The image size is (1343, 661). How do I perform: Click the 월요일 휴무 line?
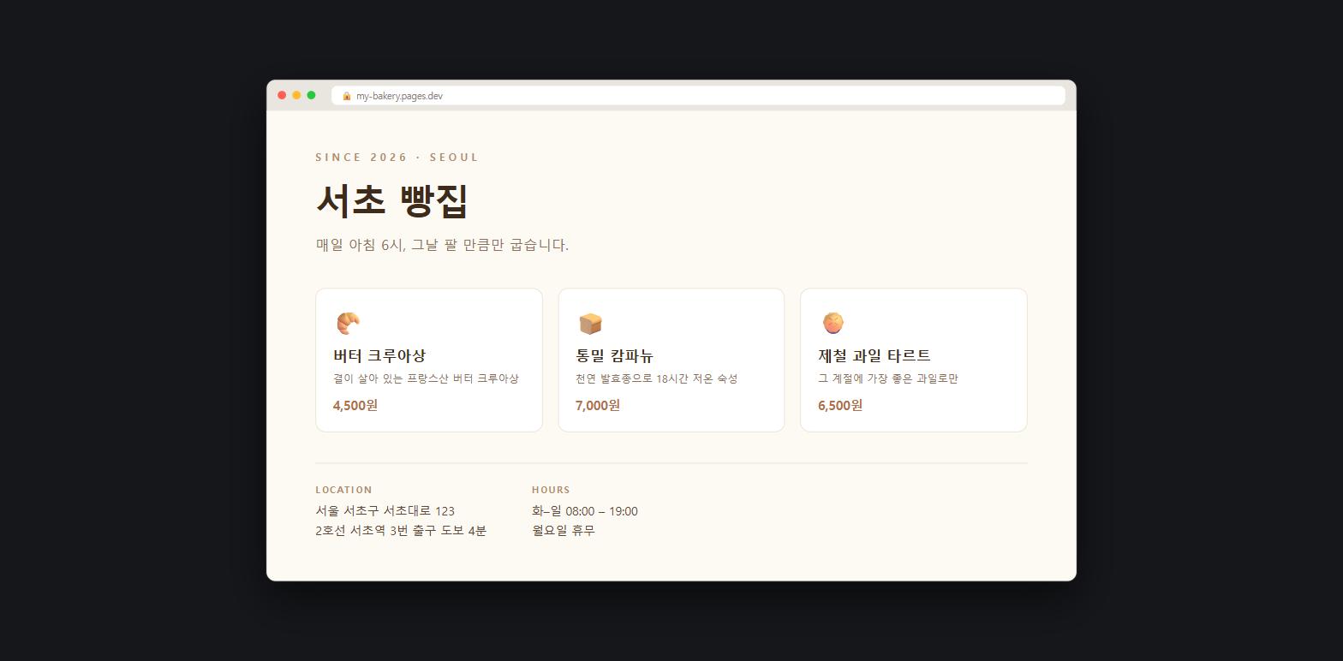tap(564, 531)
